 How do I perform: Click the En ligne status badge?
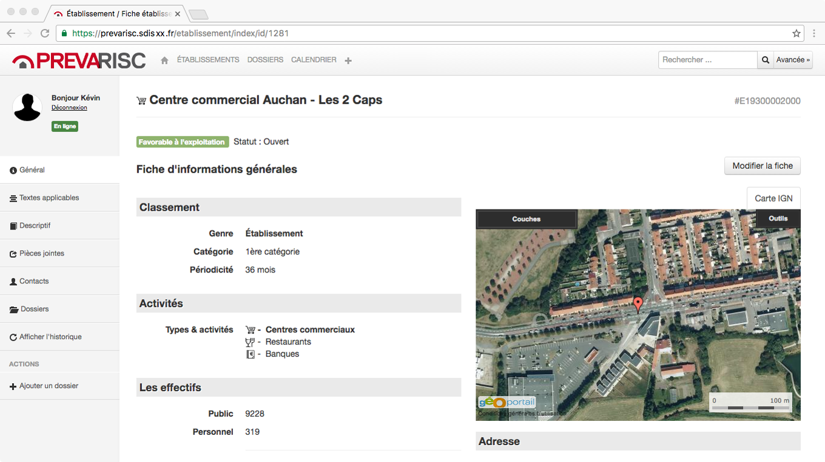(x=65, y=127)
